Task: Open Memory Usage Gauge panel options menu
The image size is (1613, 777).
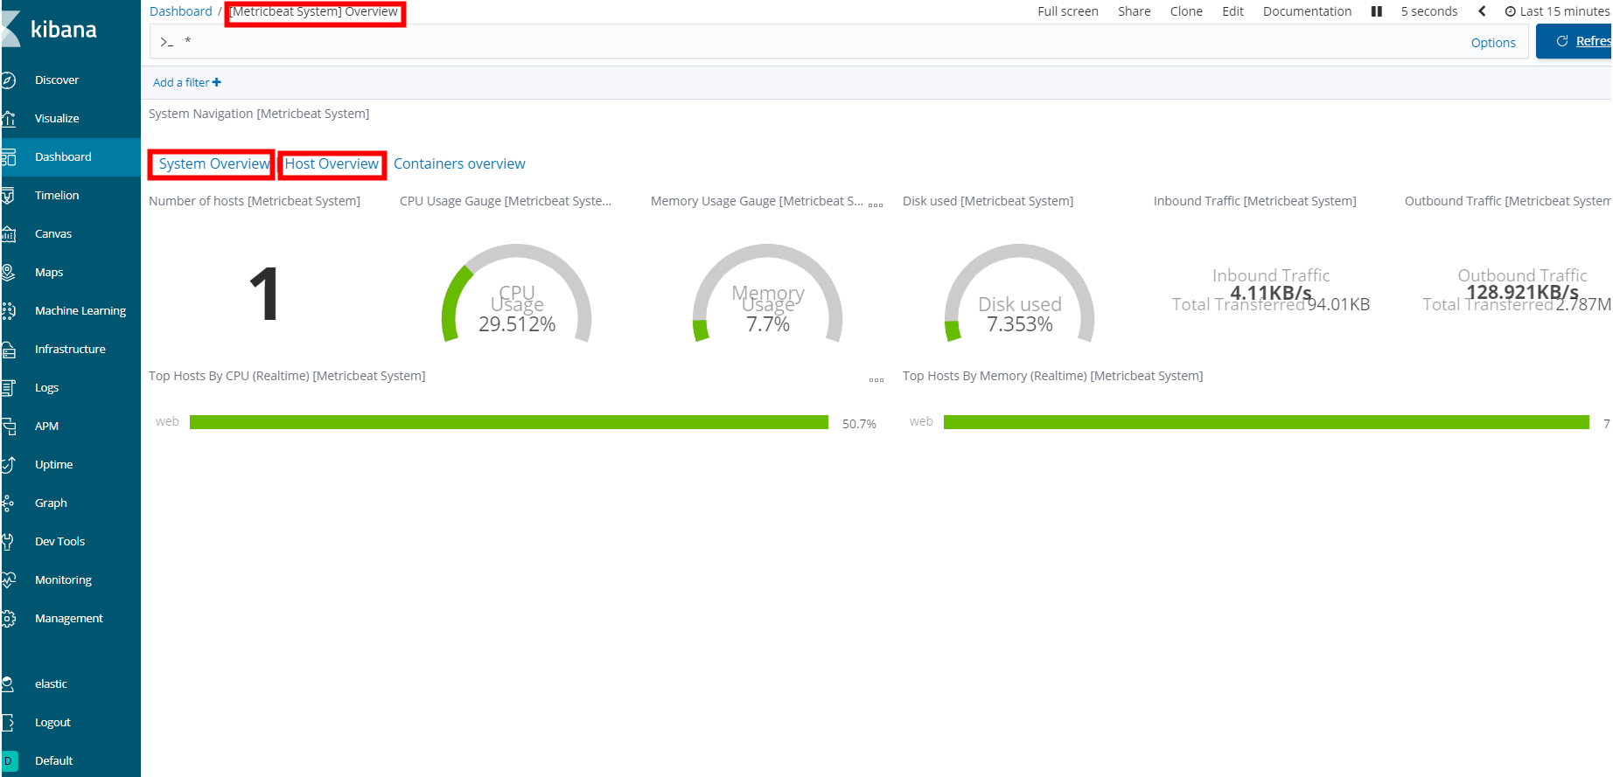Action: click(876, 205)
